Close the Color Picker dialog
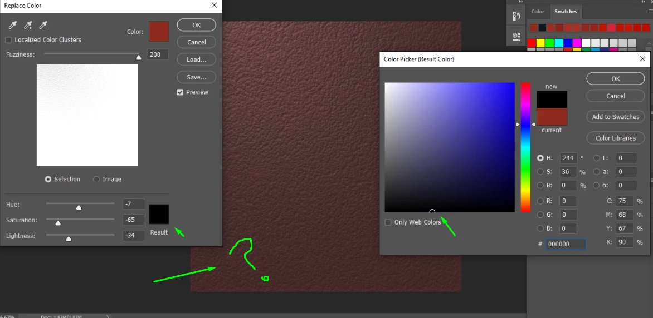 click(642, 59)
